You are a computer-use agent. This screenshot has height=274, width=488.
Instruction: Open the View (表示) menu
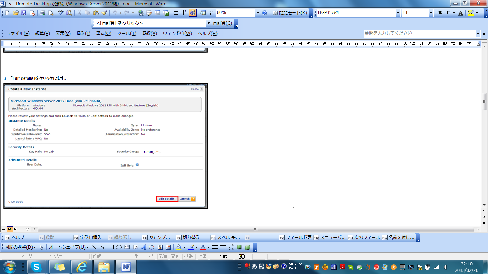[x=63, y=34]
